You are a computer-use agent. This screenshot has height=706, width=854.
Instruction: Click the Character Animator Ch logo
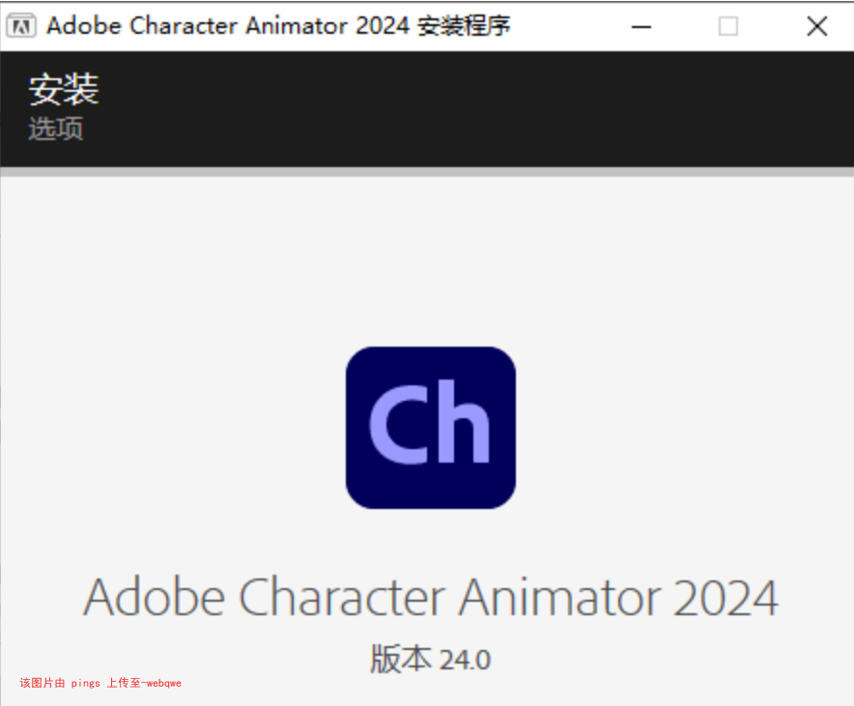click(x=431, y=427)
